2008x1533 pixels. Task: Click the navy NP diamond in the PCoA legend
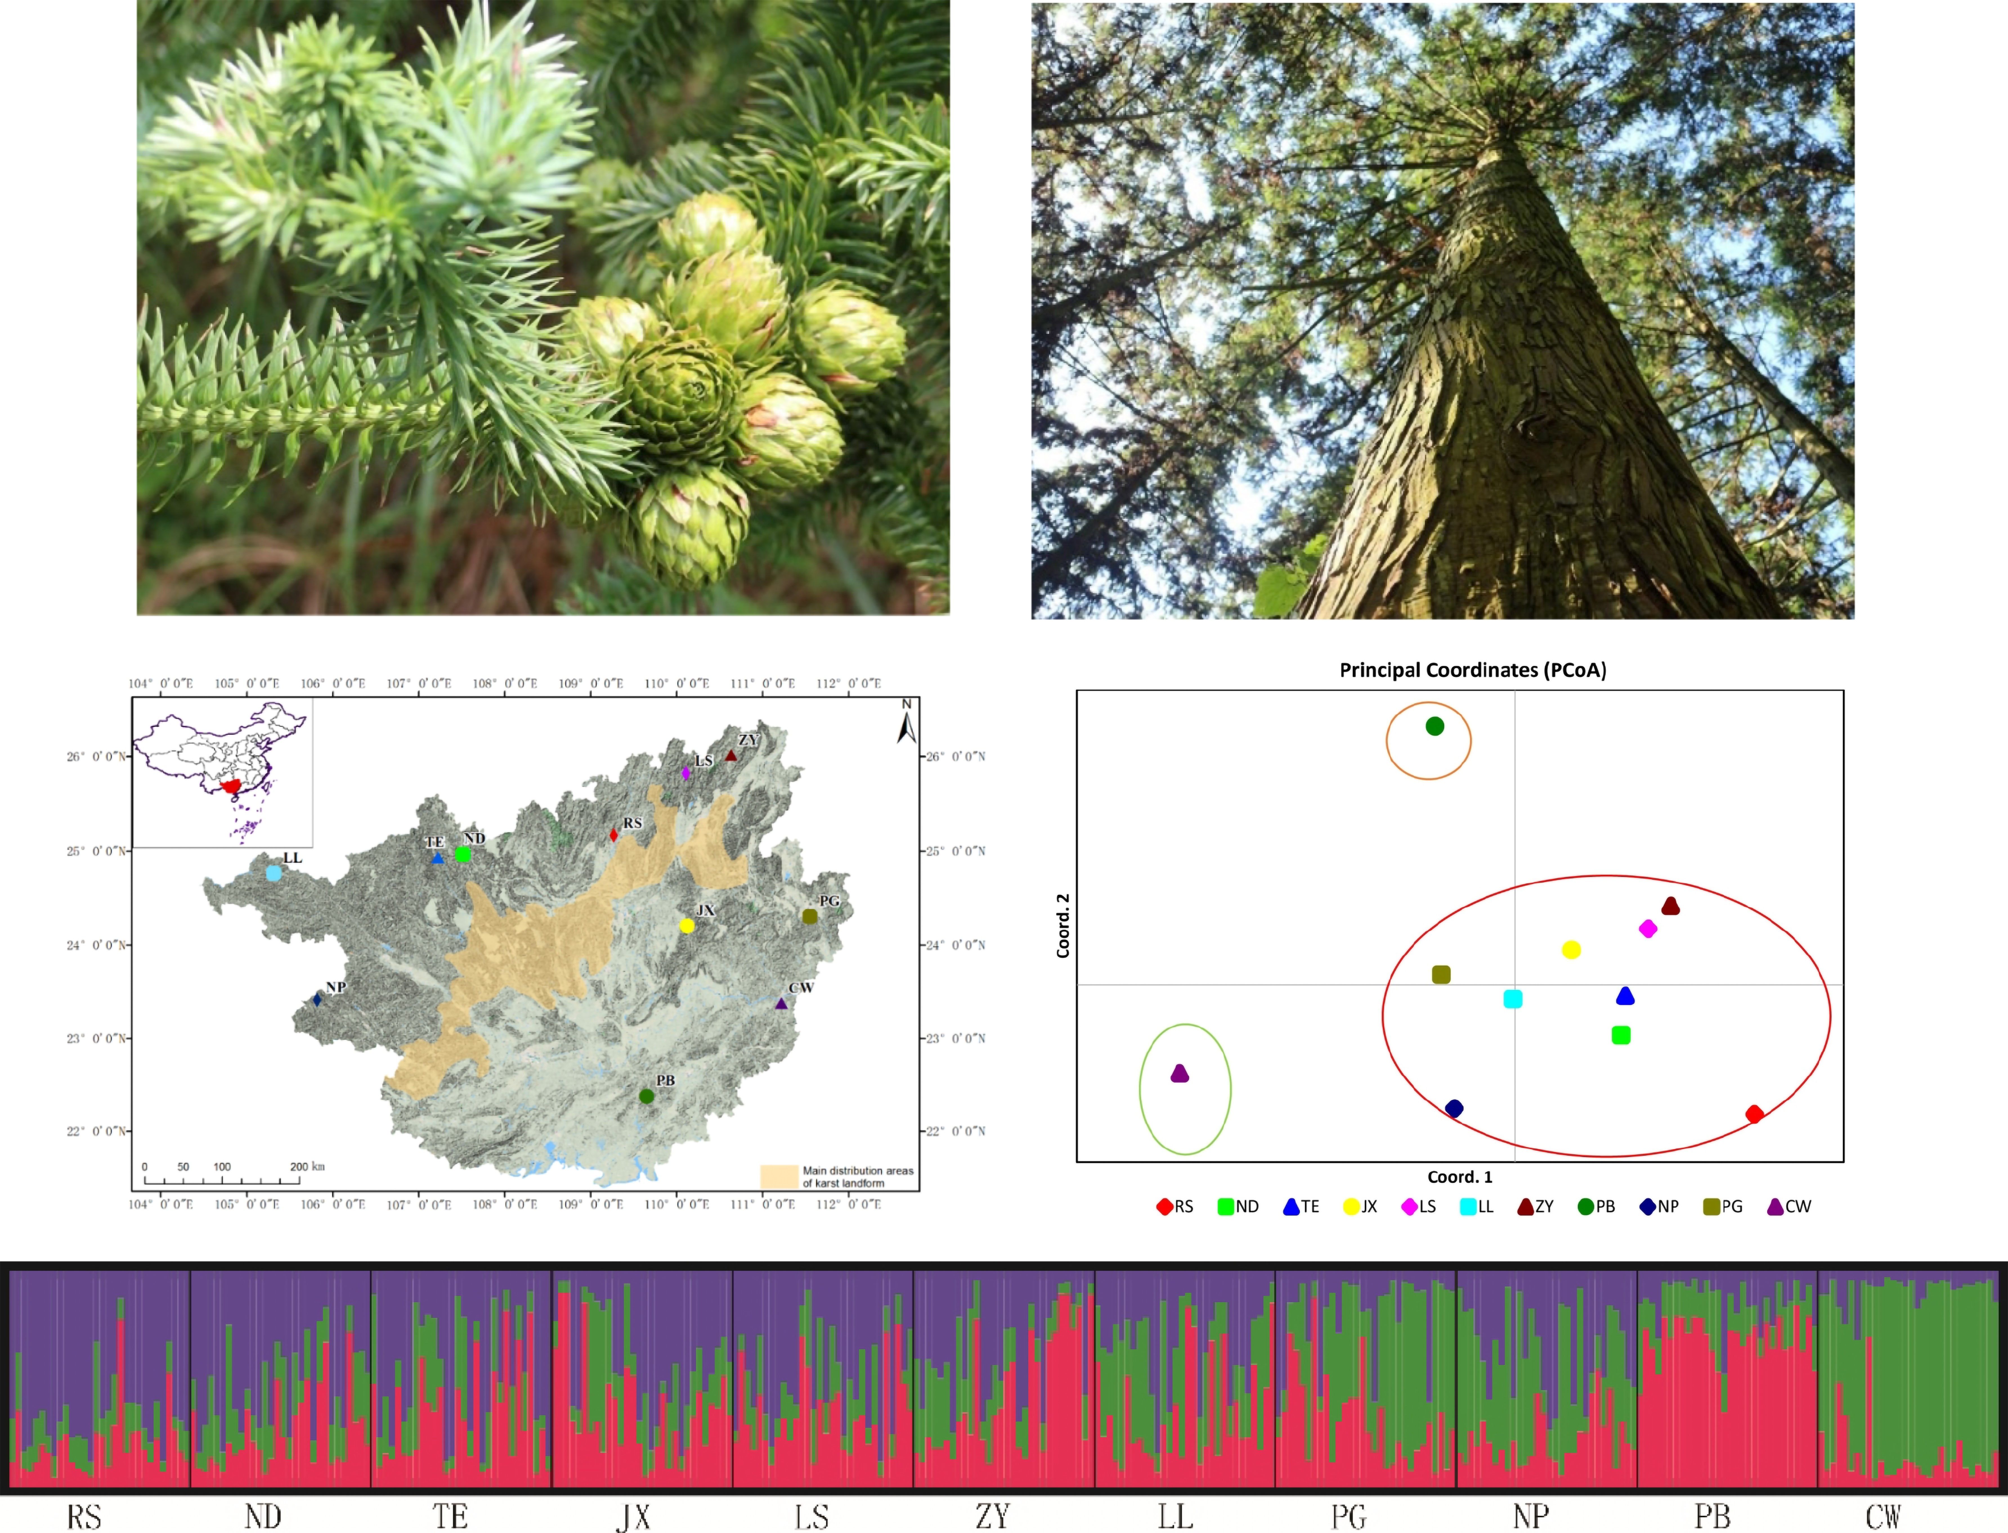coord(1648,1206)
